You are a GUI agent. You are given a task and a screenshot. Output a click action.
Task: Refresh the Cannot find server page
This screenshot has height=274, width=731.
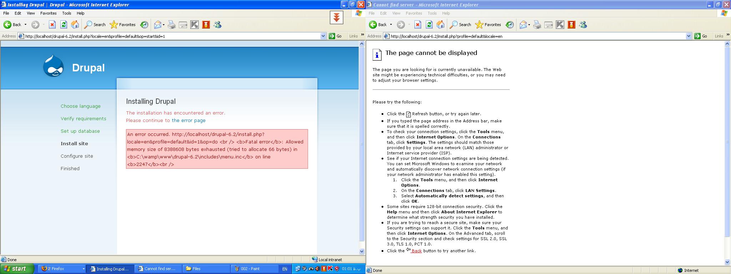[429, 25]
